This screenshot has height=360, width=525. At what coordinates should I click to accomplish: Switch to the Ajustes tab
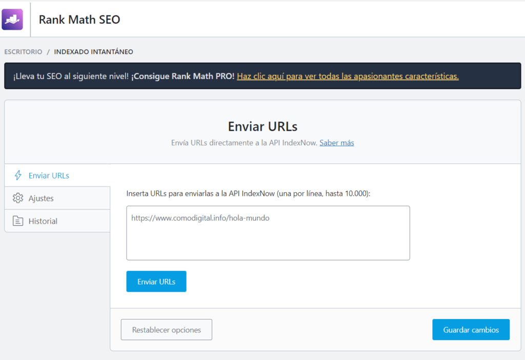click(x=57, y=198)
